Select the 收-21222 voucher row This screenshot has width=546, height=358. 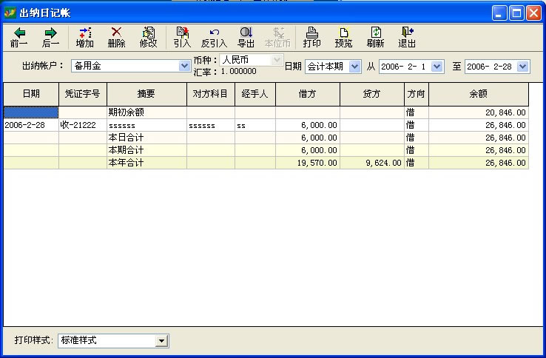(x=82, y=126)
